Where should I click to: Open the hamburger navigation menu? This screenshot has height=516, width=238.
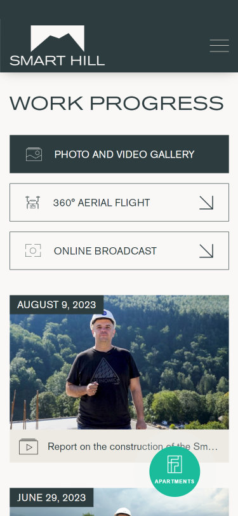click(219, 46)
